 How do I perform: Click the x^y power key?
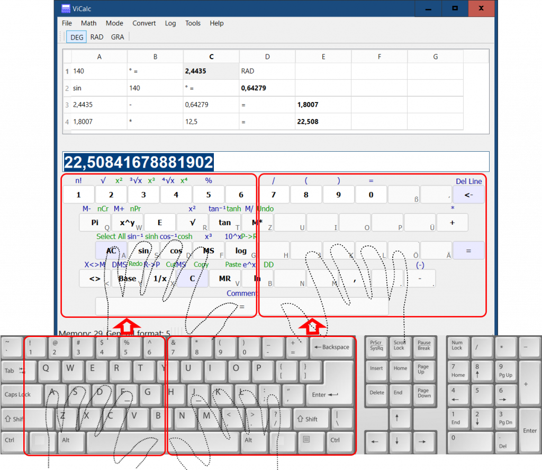coord(127,223)
